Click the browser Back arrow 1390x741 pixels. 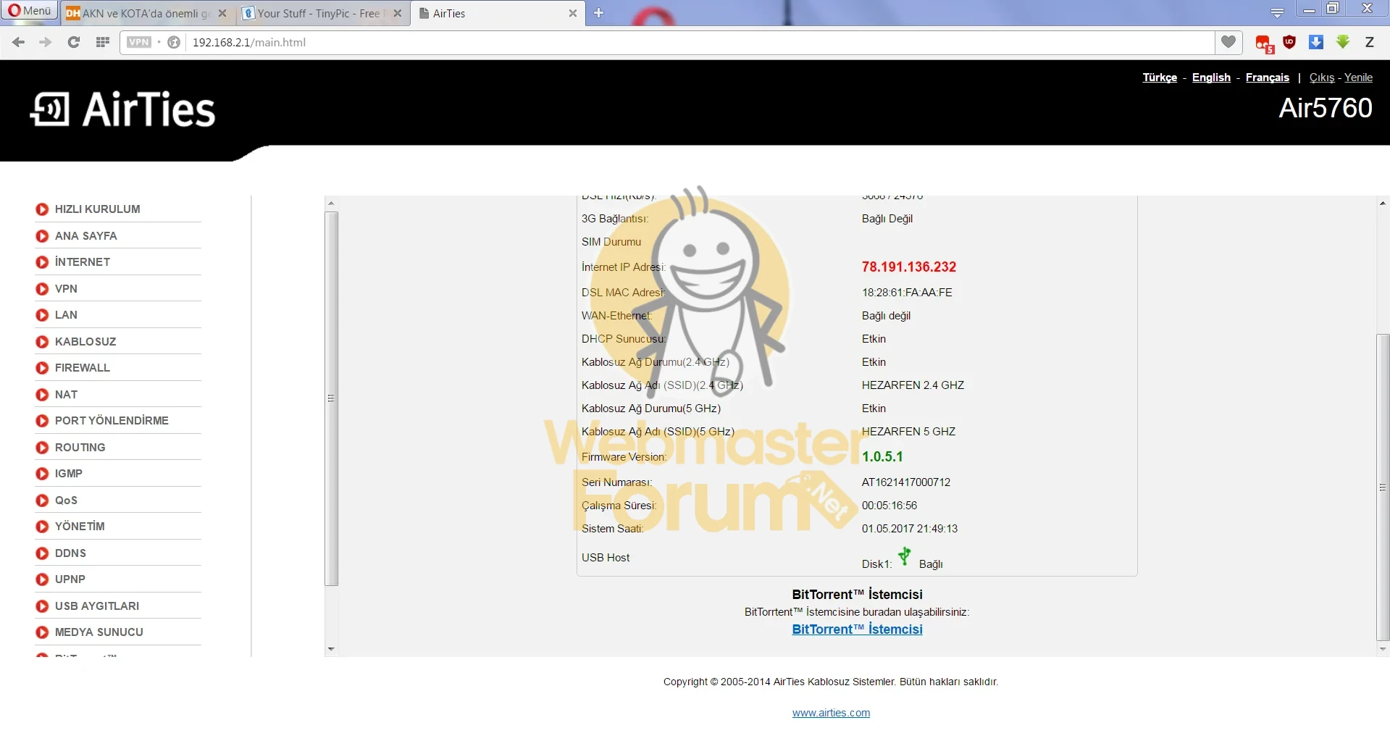19,42
